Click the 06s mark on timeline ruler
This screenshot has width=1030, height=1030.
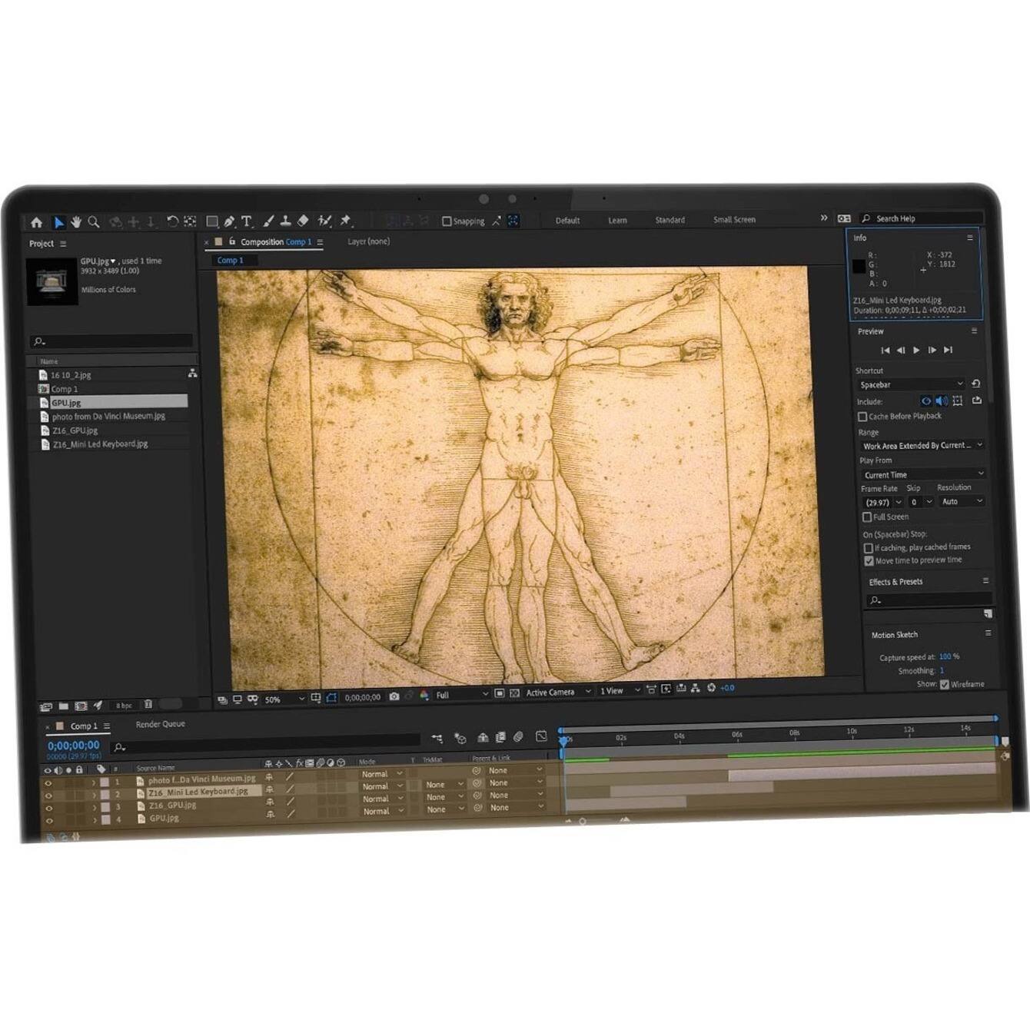tap(736, 735)
